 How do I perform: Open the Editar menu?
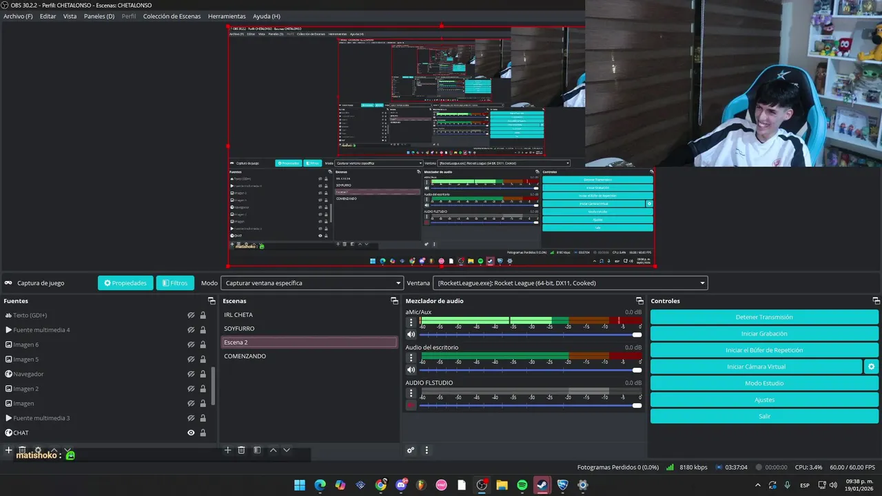(x=48, y=16)
